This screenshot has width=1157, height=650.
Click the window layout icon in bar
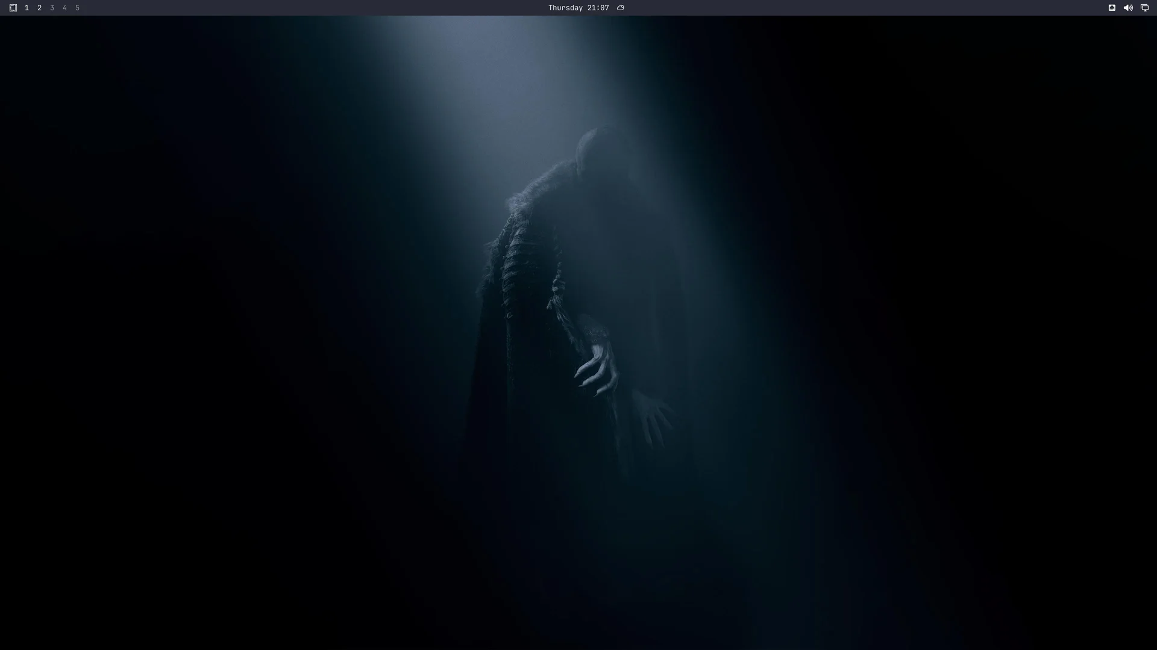(x=13, y=8)
